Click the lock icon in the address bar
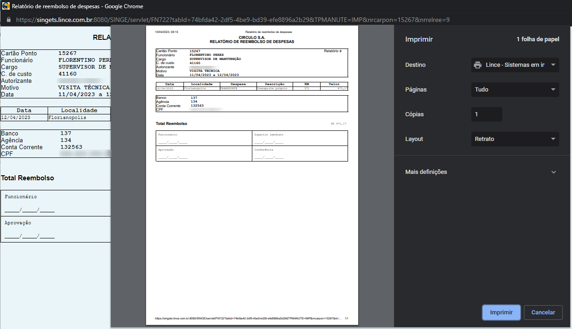The image size is (572, 329). [8, 20]
